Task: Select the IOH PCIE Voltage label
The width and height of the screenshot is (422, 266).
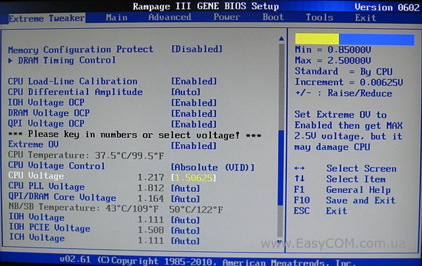Action: click(x=50, y=228)
